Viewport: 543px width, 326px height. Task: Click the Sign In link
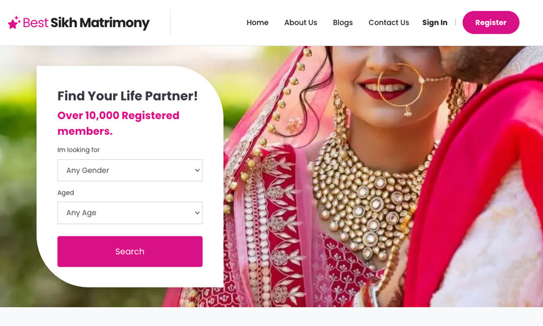pos(434,22)
